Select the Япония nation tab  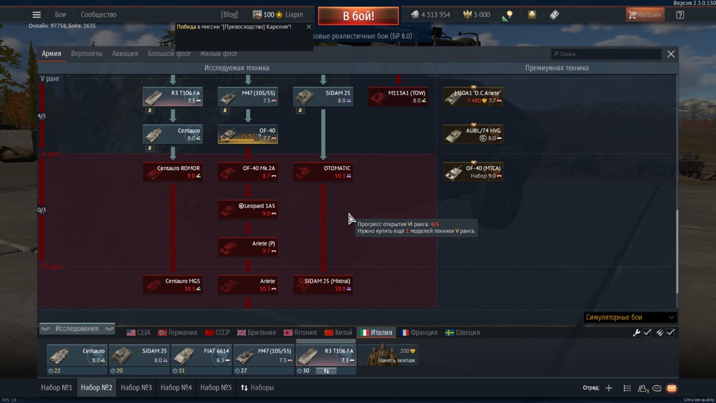[300, 332]
